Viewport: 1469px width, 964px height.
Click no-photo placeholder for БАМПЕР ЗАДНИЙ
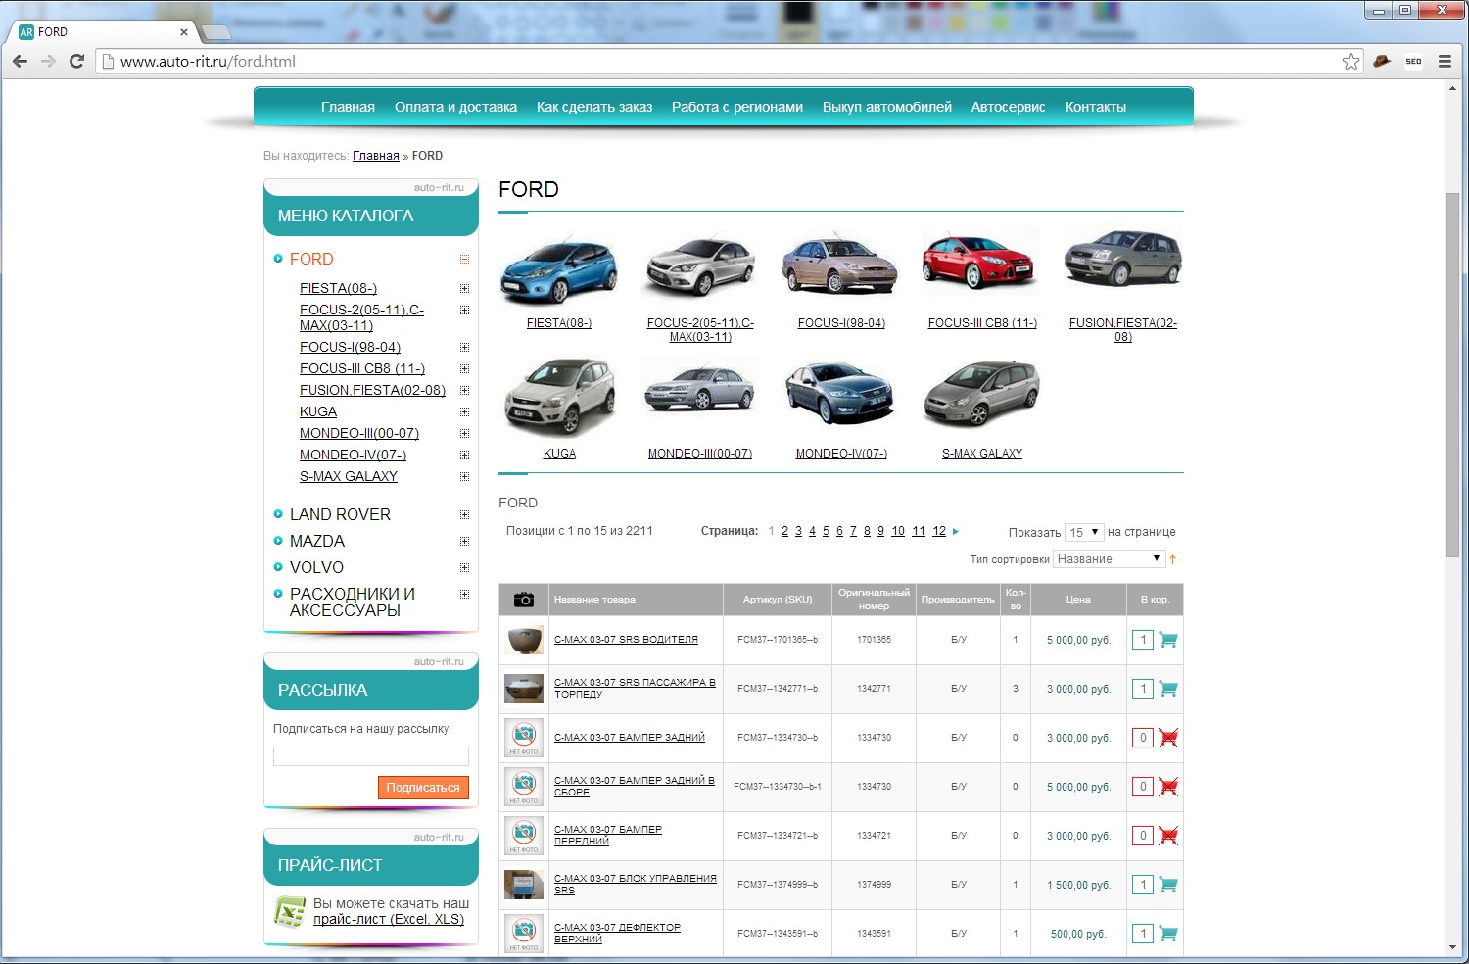524,738
